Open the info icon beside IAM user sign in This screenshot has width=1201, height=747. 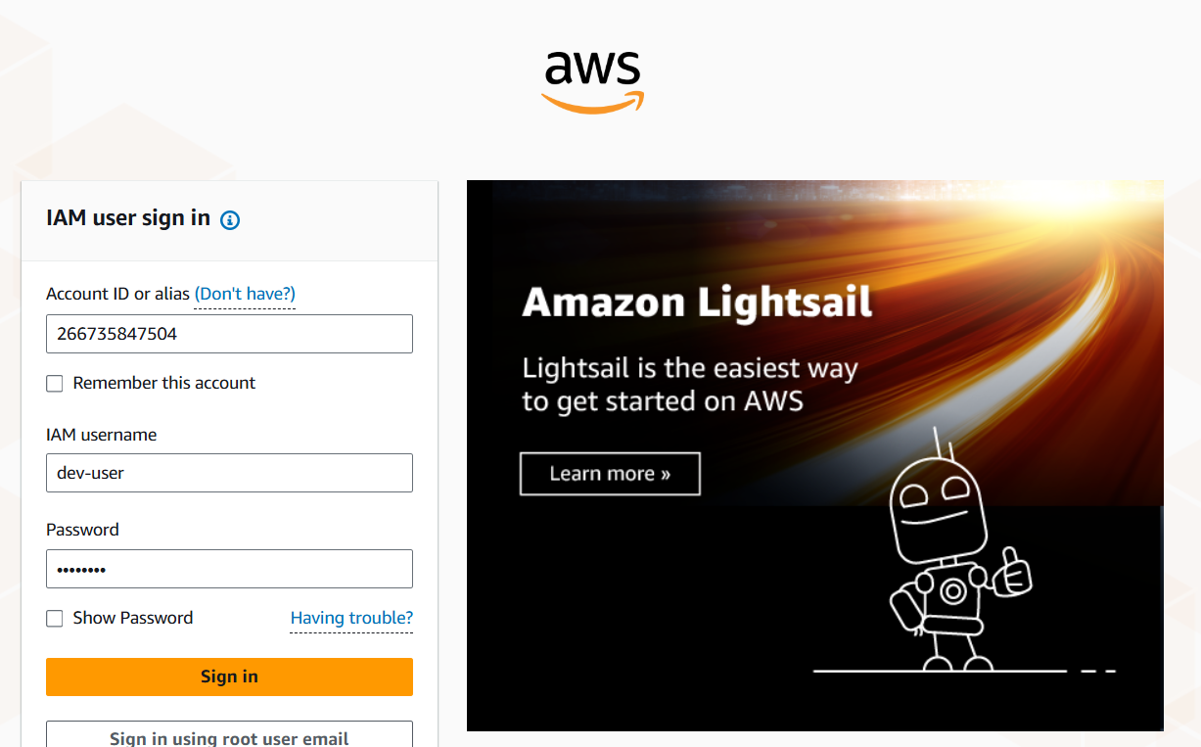coord(230,220)
